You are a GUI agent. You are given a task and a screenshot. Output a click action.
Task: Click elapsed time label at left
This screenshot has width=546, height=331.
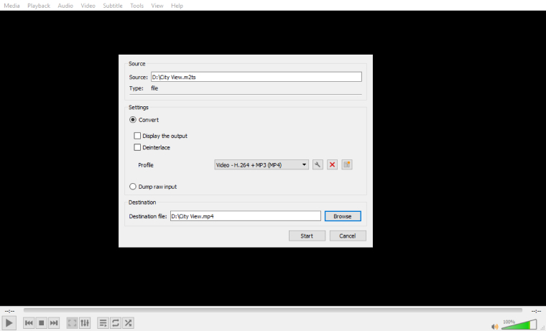pyautogui.click(x=10, y=311)
